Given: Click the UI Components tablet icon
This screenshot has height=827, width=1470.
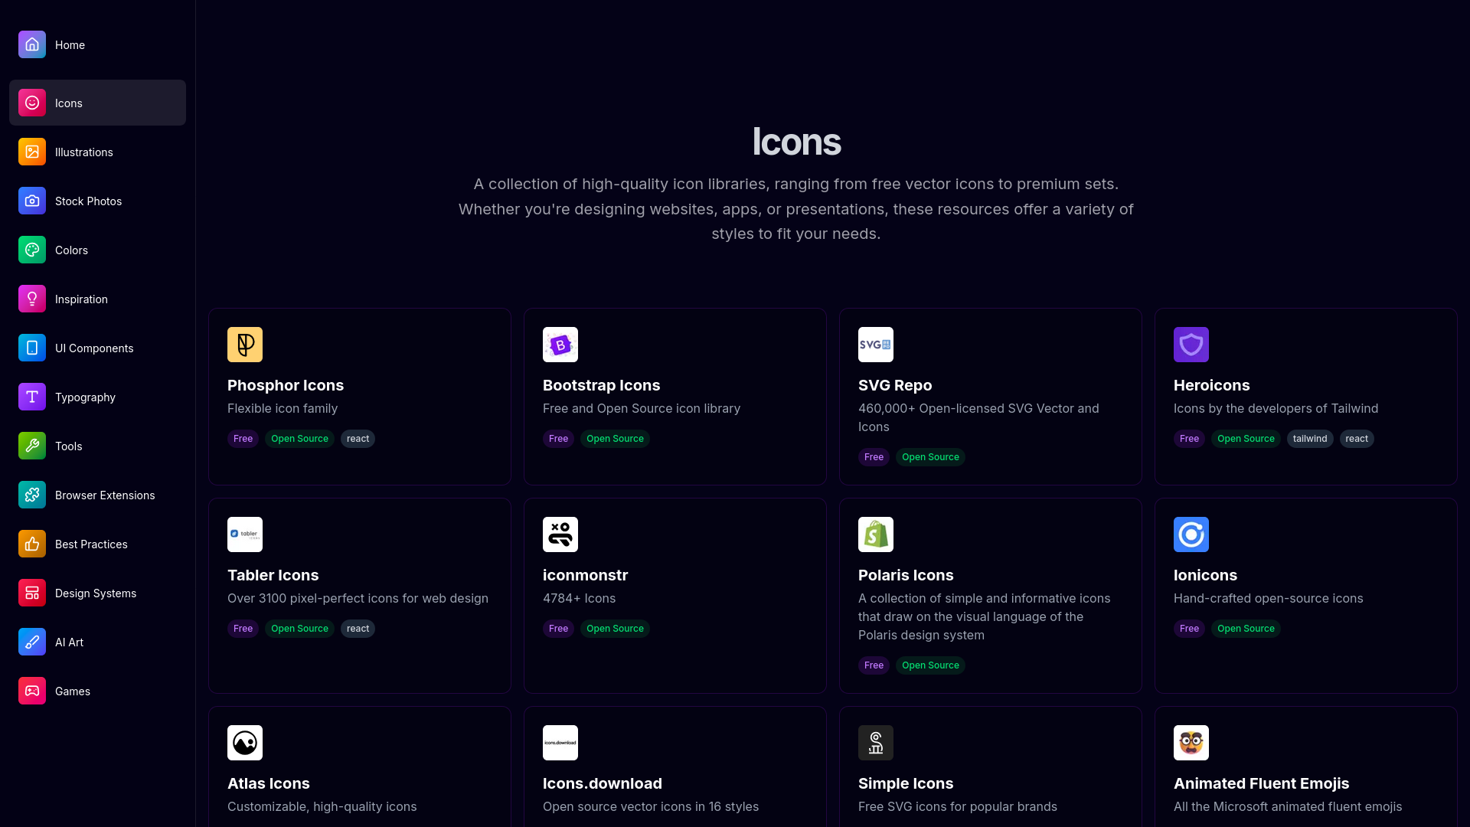Looking at the screenshot, I should point(32,348).
